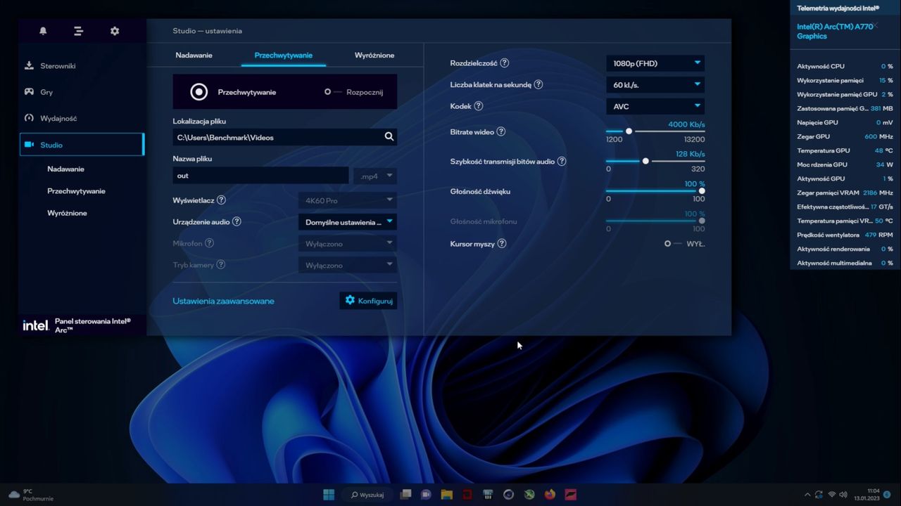Open the Rozdzielczość 1080p dropdown
Screen dimensions: 901x506
[x=655, y=63]
